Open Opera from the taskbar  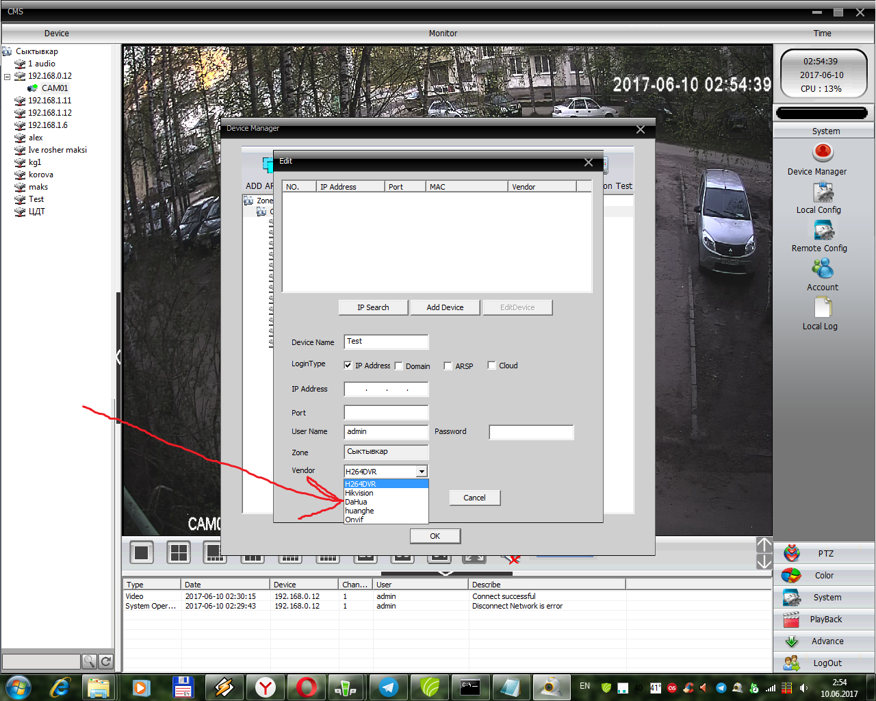pos(306,687)
